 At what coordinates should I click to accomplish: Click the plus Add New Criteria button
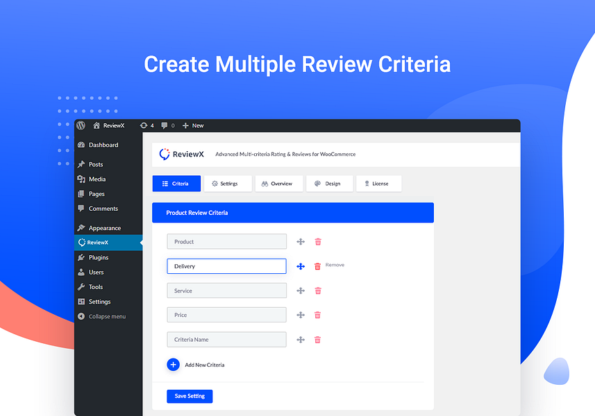(x=173, y=365)
